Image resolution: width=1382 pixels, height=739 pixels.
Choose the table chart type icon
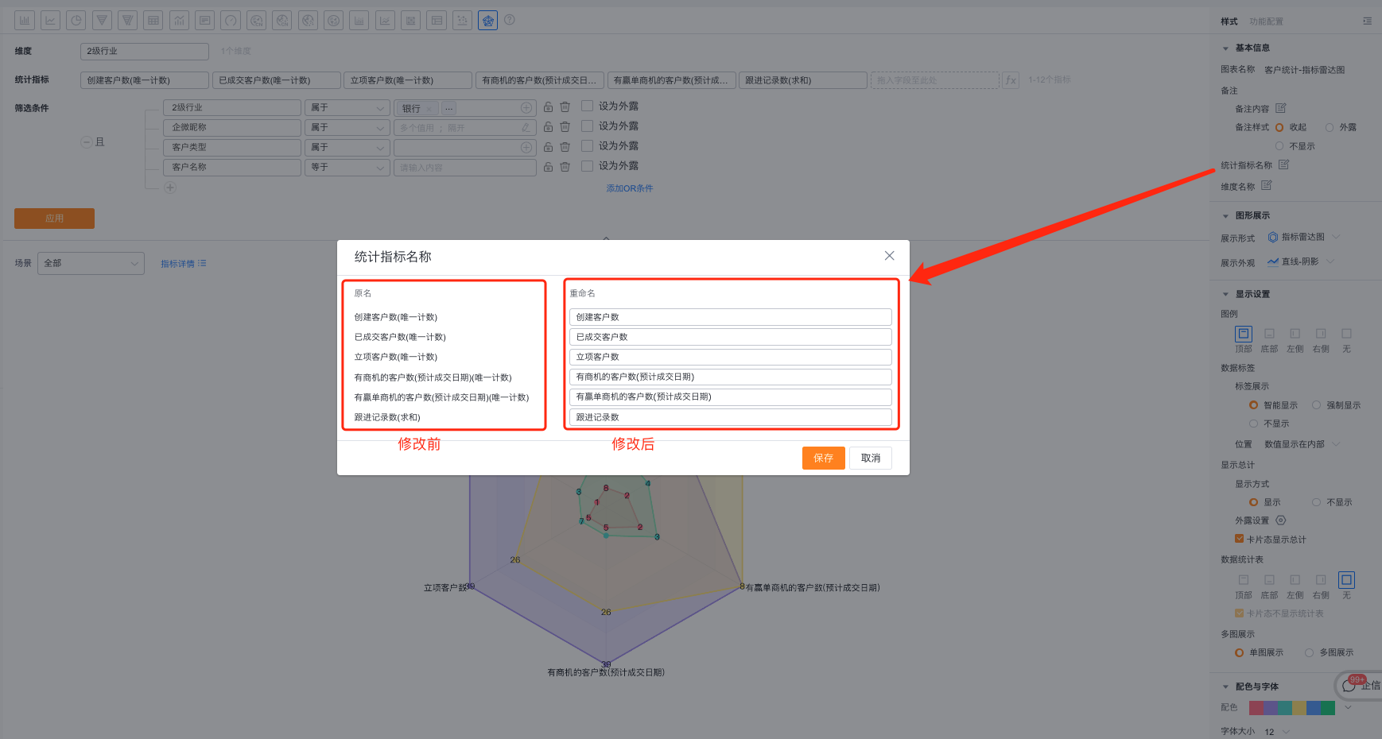pos(153,21)
